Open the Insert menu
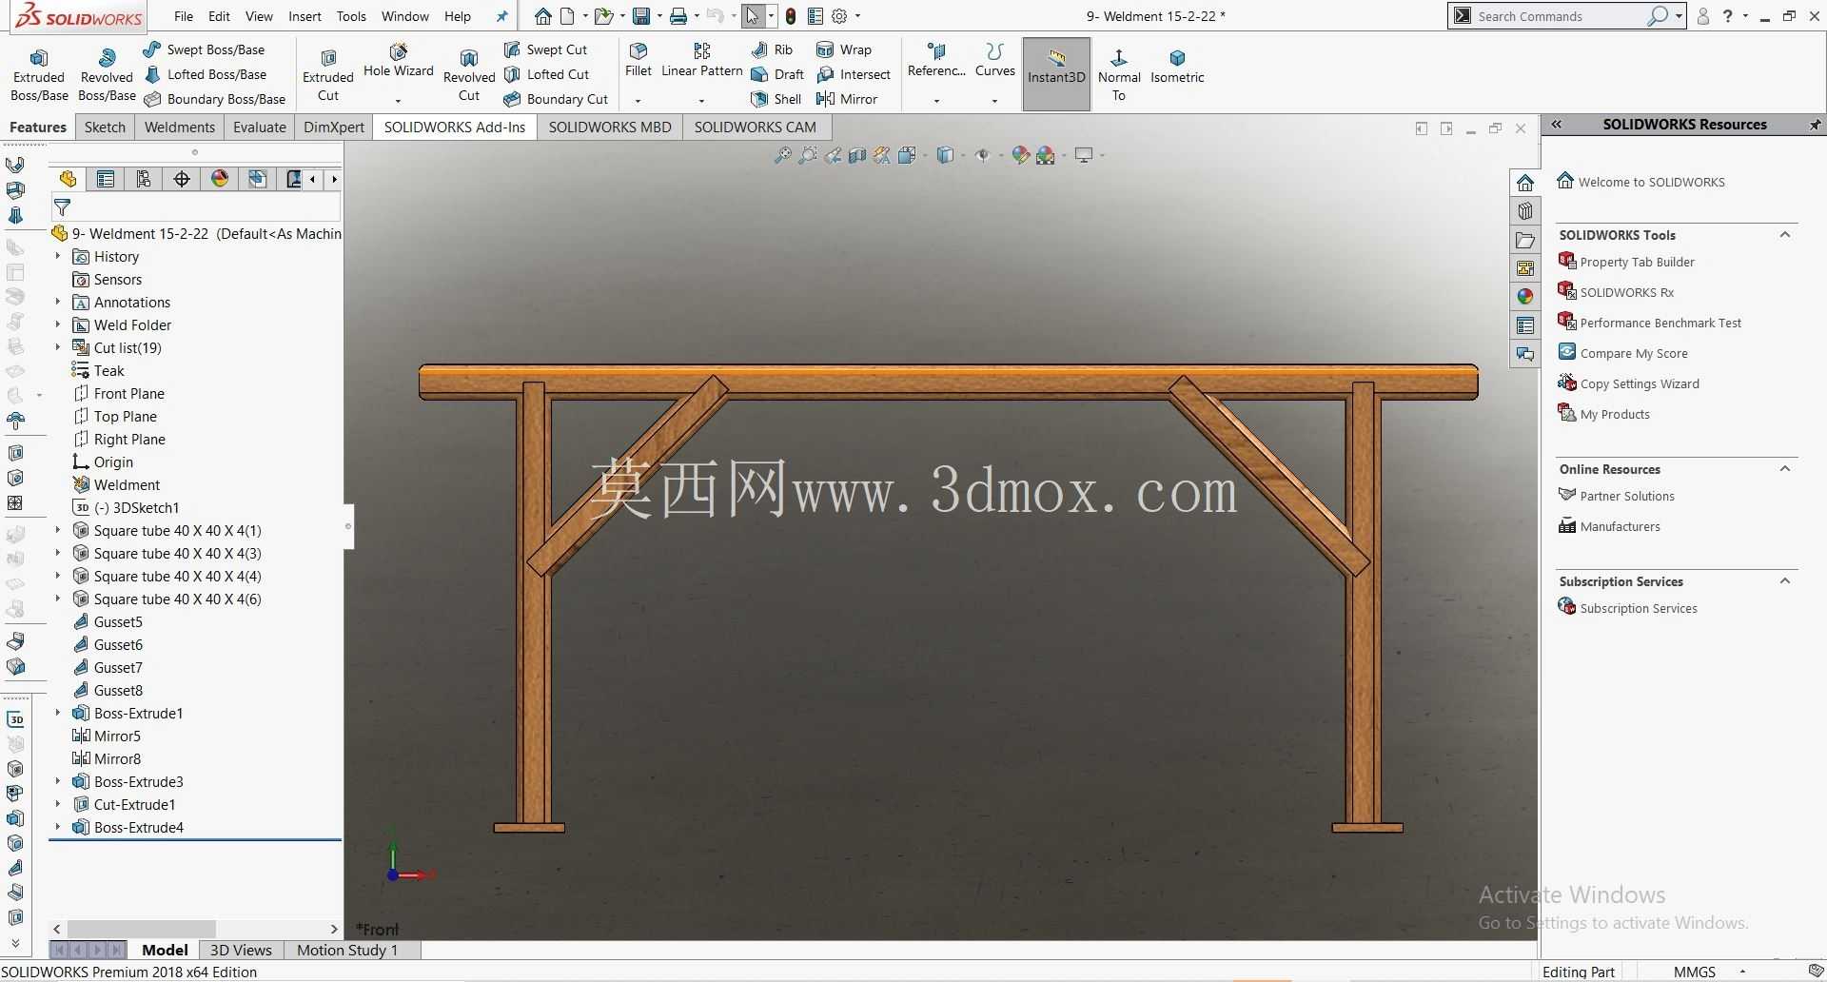The image size is (1827, 982). 304,16
